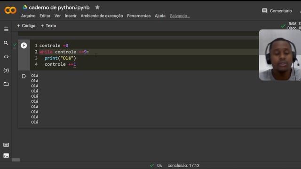Click the cell execution checkmark left of run button
The width and height of the screenshot is (301, 169).
point(15,45)
